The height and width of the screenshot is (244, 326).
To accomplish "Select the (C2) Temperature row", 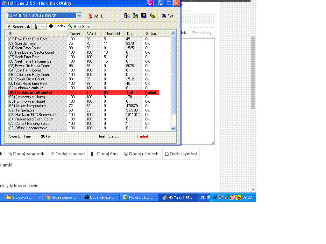I will [83, 110].
